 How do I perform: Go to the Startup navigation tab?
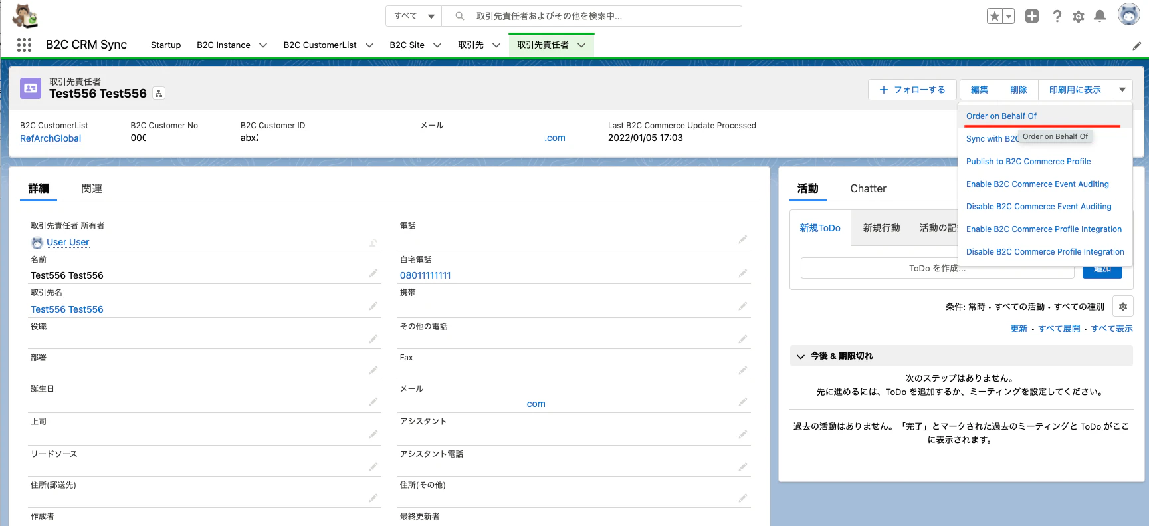tap(165, 45)
